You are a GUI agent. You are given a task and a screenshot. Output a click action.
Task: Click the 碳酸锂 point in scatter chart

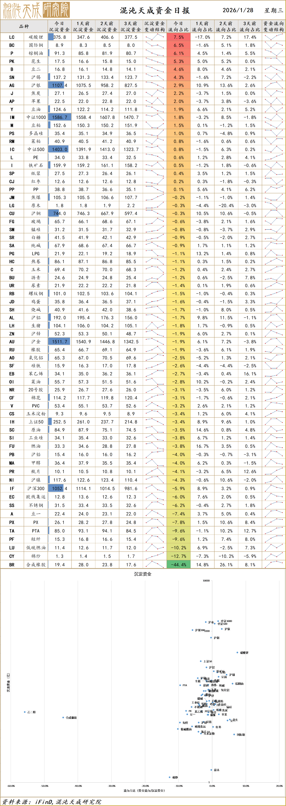(x=238, y=652)
